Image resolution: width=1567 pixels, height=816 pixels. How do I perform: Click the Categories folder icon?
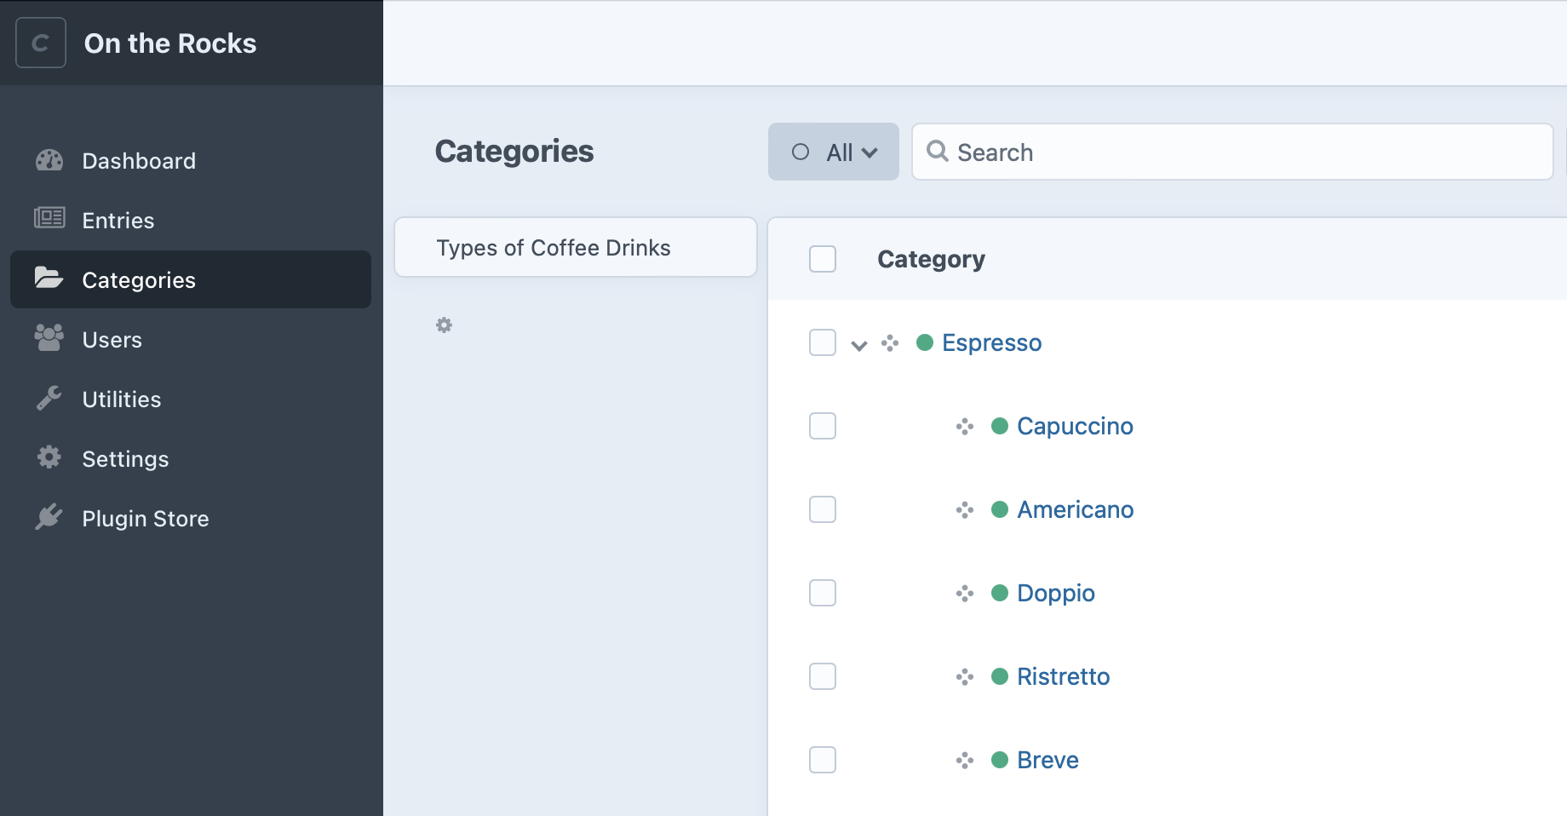(x=49, y=279)
